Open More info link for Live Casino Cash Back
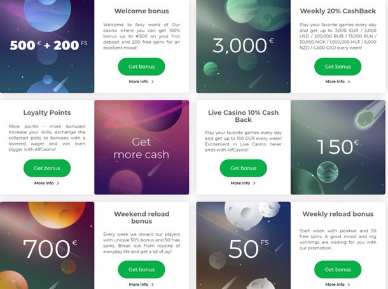The height and width of the screenshot is (289, 388). pyautogui.click(x=243, y=183)
